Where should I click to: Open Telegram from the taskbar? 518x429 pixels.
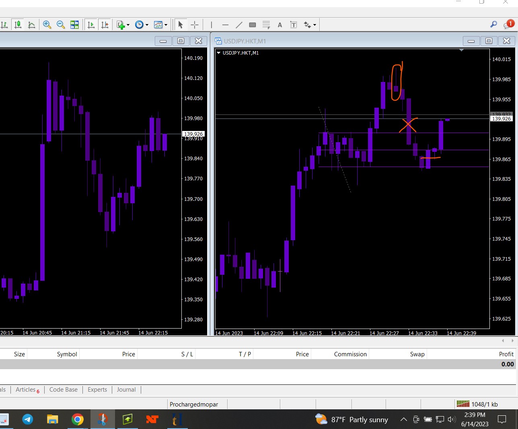click(28, 419)
